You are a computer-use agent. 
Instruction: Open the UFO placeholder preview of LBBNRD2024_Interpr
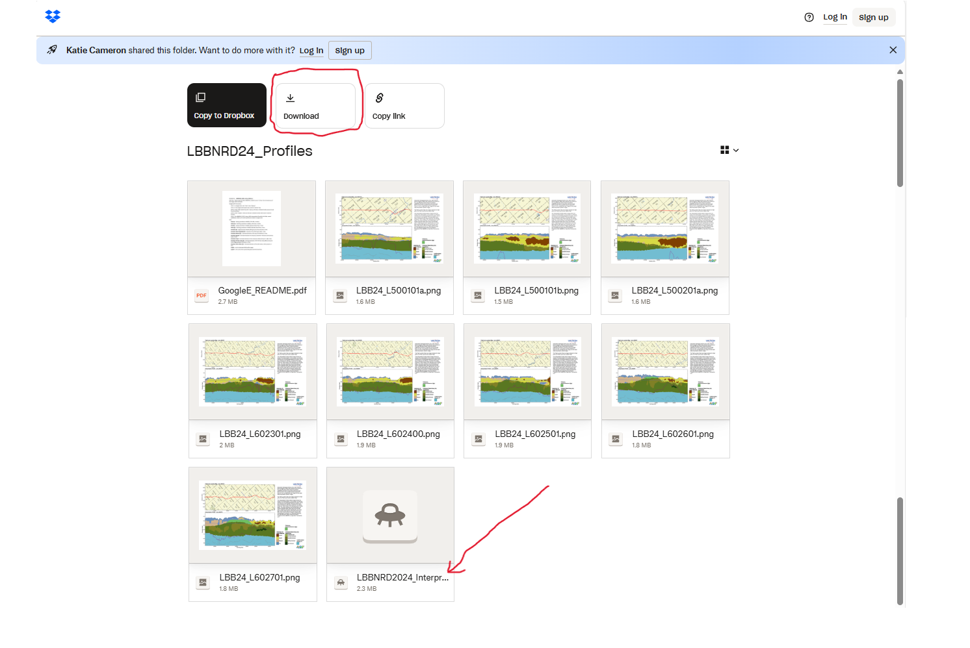pyautogui.click(x=390, y=516)
